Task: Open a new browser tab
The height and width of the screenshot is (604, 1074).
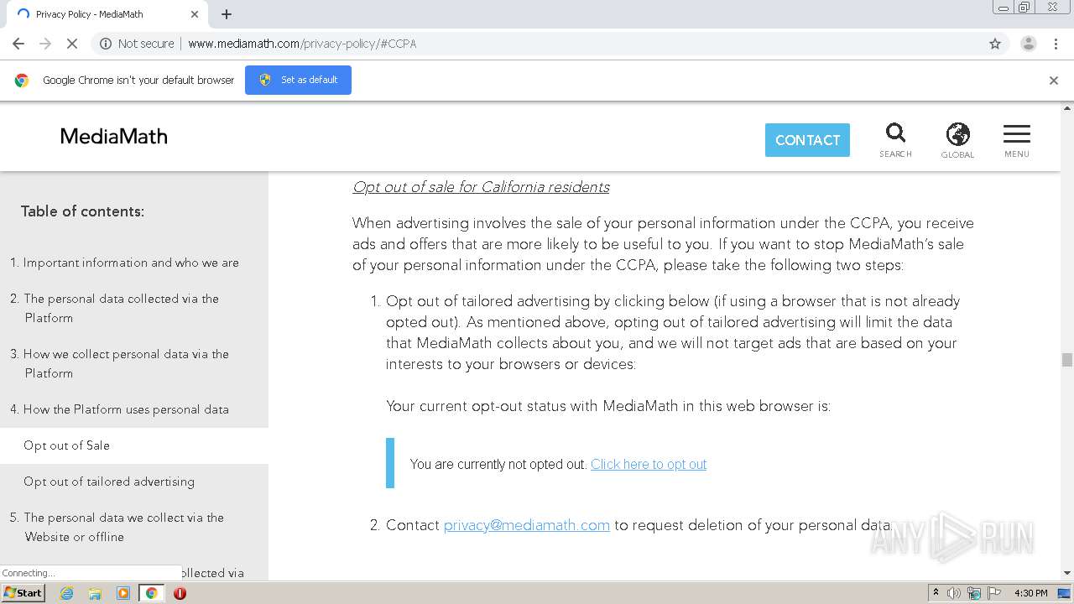Action: (227, 14)
